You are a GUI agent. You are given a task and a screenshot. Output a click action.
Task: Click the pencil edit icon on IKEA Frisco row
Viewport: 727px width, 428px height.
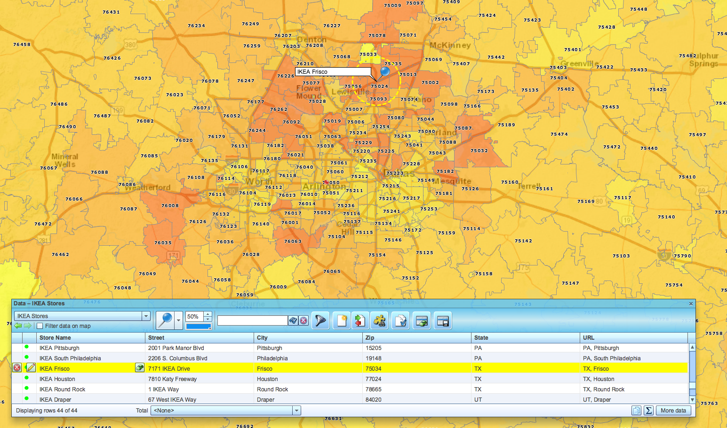pos(31,368)
